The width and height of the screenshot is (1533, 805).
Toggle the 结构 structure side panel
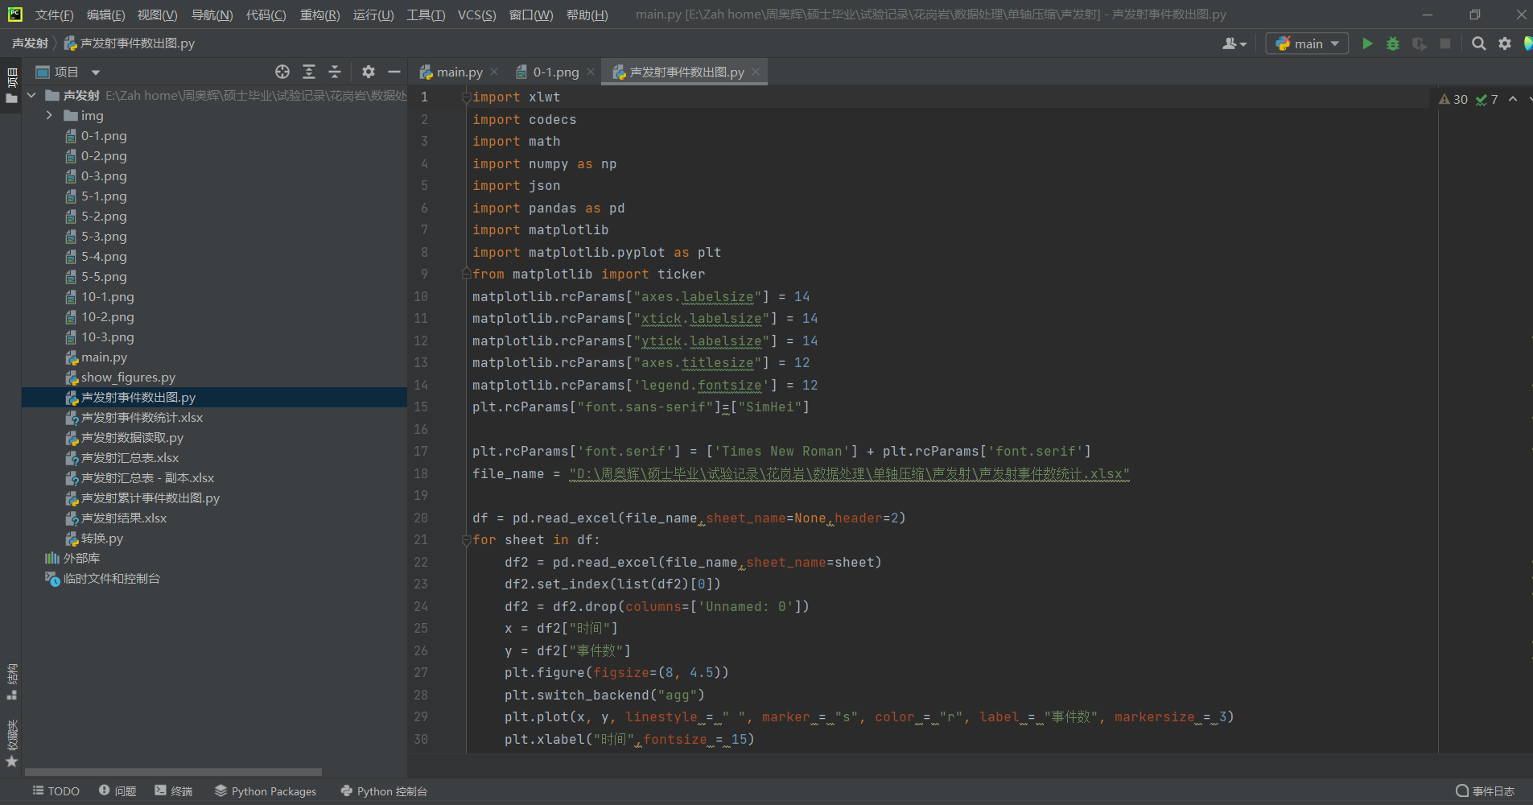click(x=11, y=682)
